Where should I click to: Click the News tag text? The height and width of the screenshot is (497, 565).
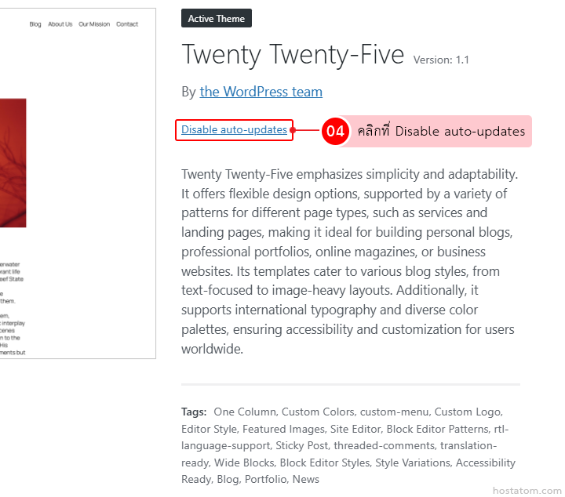point(306,479)
